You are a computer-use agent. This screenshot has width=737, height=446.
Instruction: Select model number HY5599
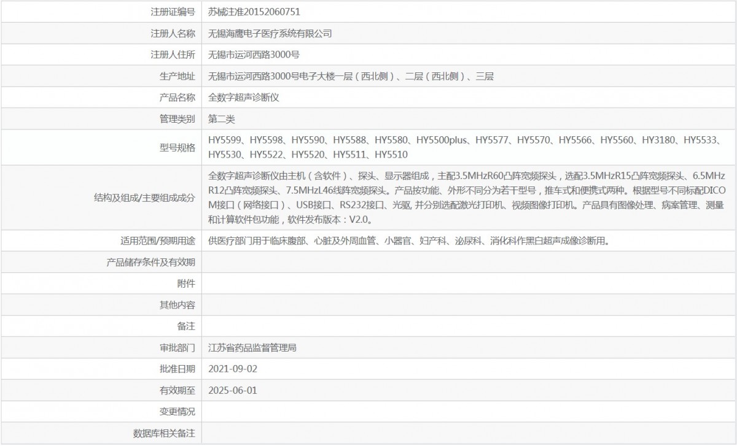225,140
